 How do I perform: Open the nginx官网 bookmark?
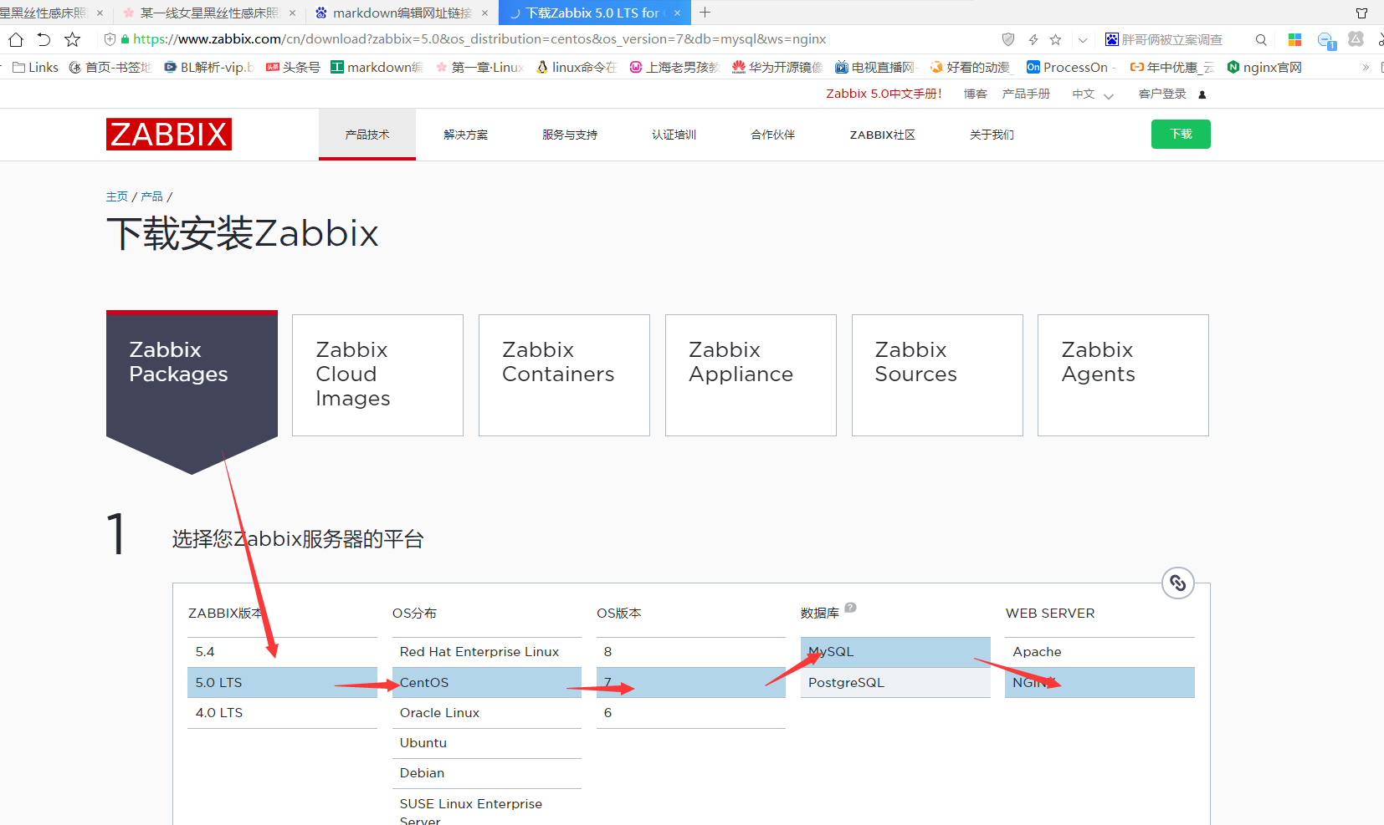point(1264,67)
